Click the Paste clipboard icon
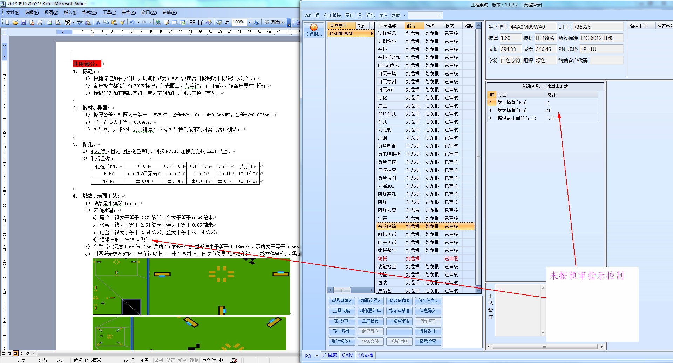This screenshot has height=363, width=673. [x=114, y=22]
